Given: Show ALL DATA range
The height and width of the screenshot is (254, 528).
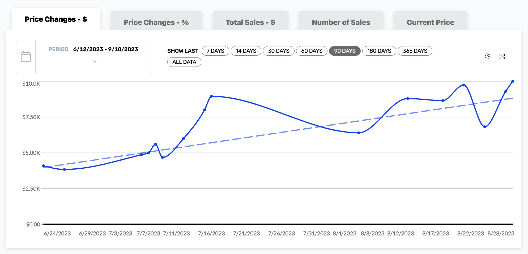Looking at the screenshot, I should click(184, 62).
